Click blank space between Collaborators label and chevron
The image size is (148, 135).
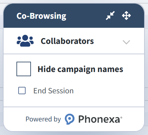108,41
